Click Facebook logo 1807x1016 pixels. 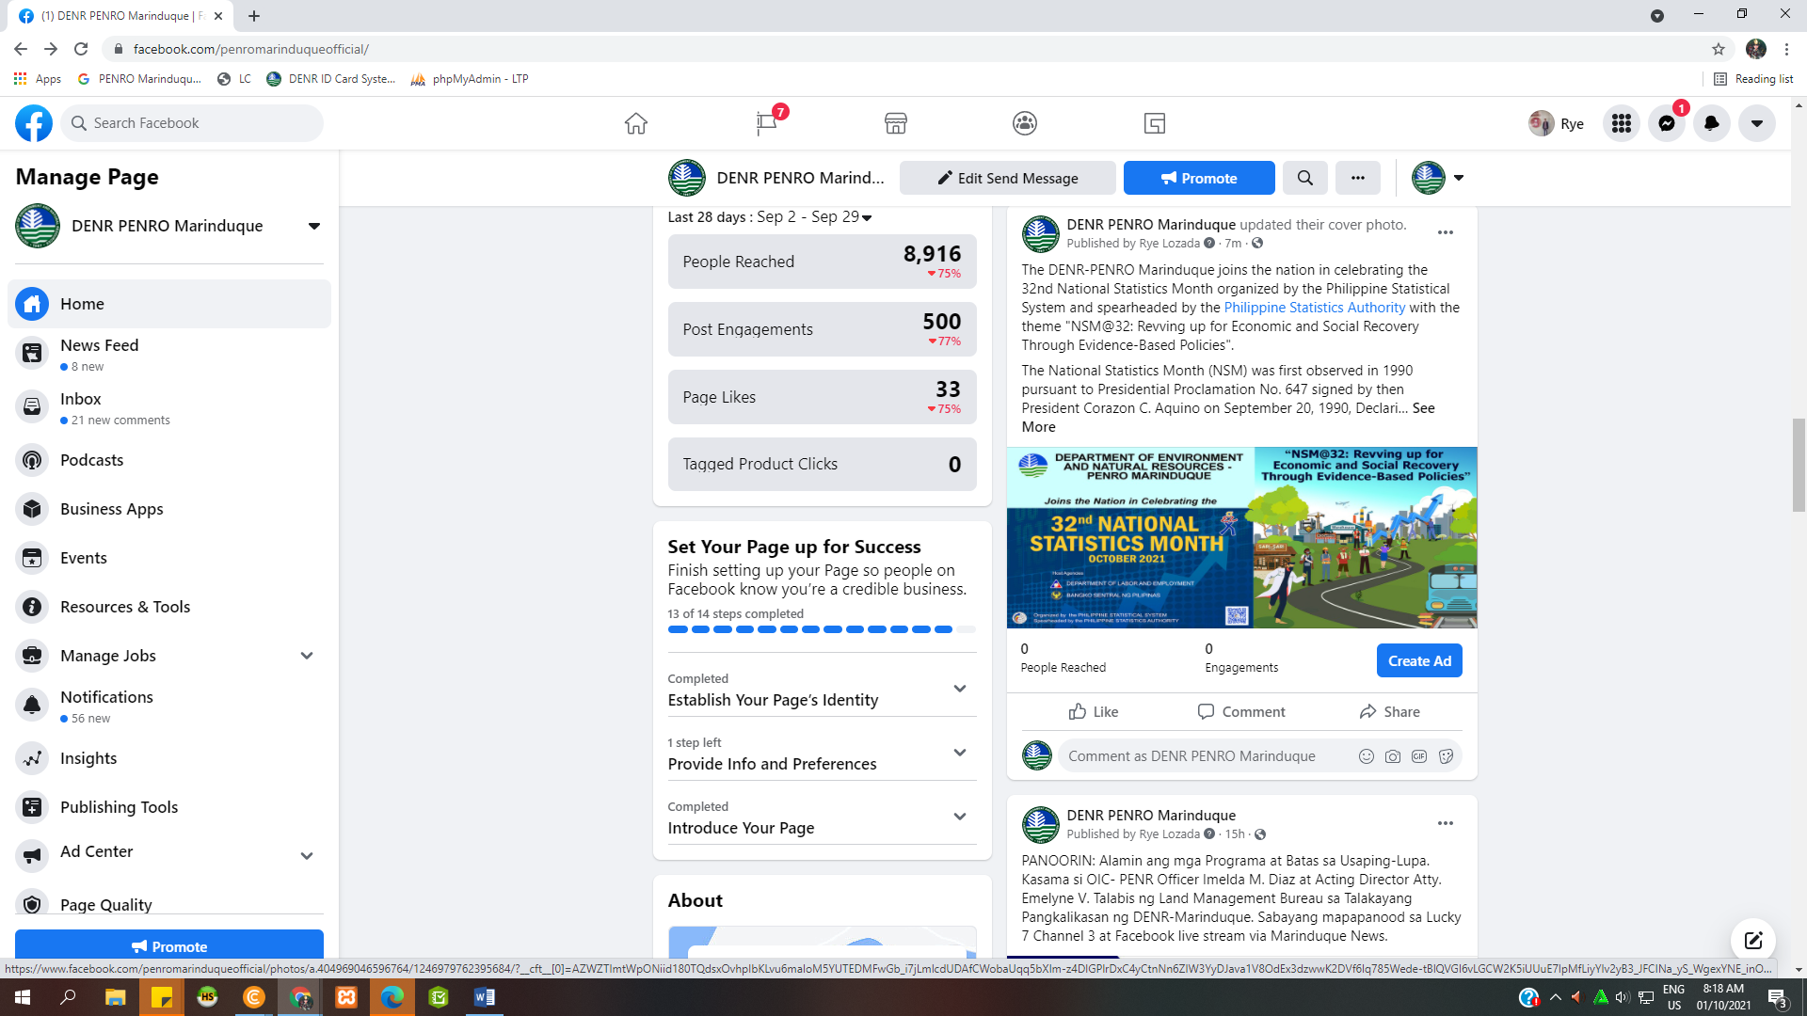pos(34,123)
